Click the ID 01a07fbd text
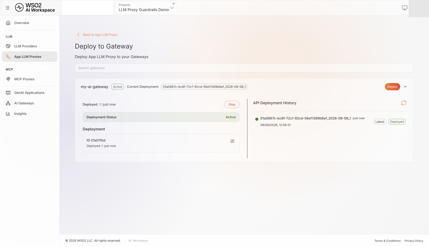Viewport: 429px width, 247px height. click(x=96, y=140)
